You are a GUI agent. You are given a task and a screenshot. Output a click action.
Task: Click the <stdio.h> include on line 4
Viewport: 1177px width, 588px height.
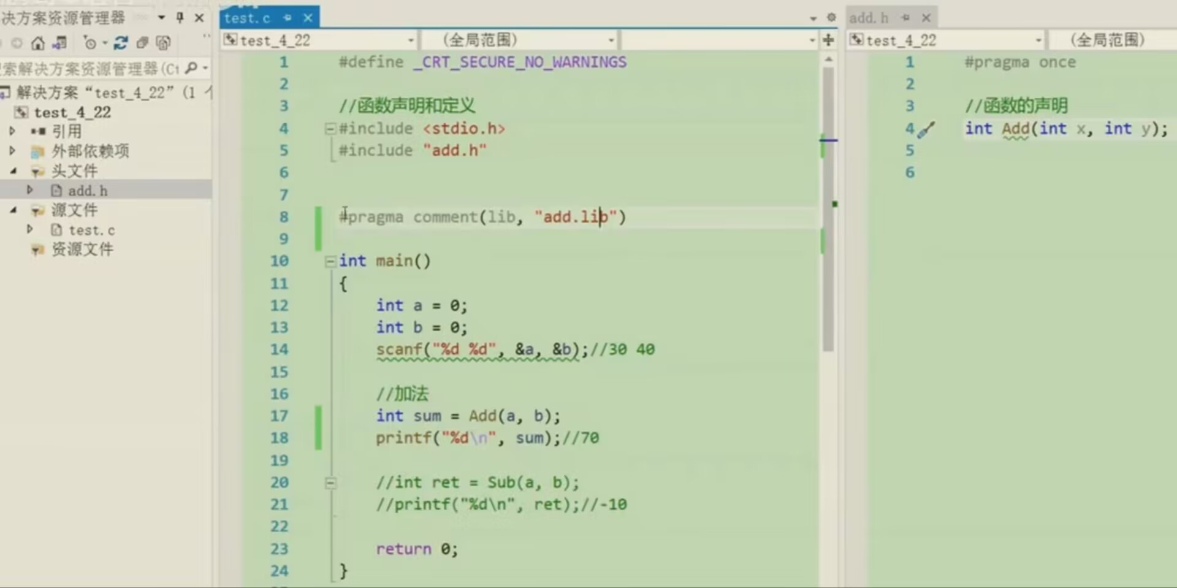coord(463,129)
